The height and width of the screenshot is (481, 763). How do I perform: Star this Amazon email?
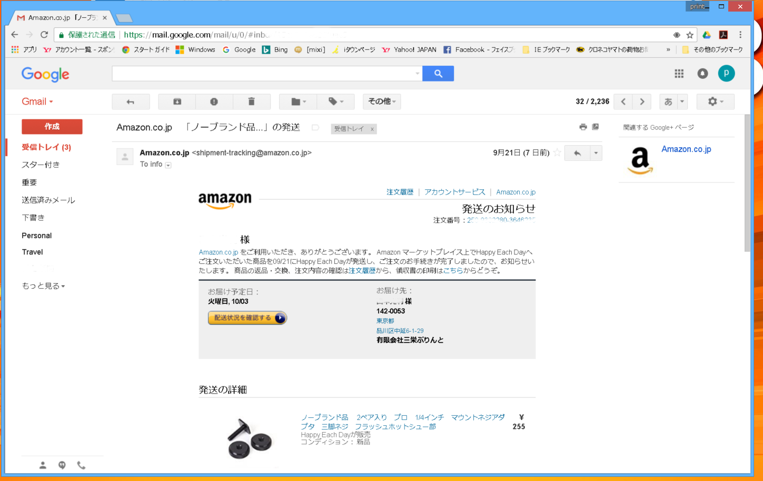pyautogui.click(x=557, y=153)
